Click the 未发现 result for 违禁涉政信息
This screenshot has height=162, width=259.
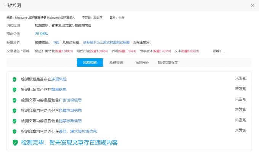tap(241, 120)
